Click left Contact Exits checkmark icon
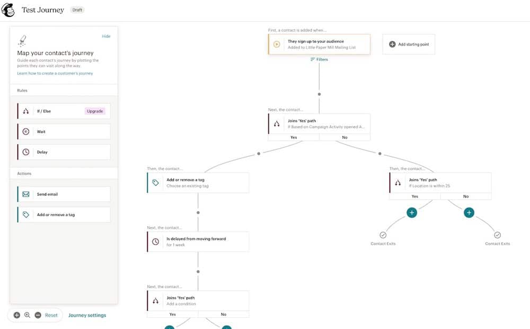Viewport: 530px width, 329px height. click(383, 235)
